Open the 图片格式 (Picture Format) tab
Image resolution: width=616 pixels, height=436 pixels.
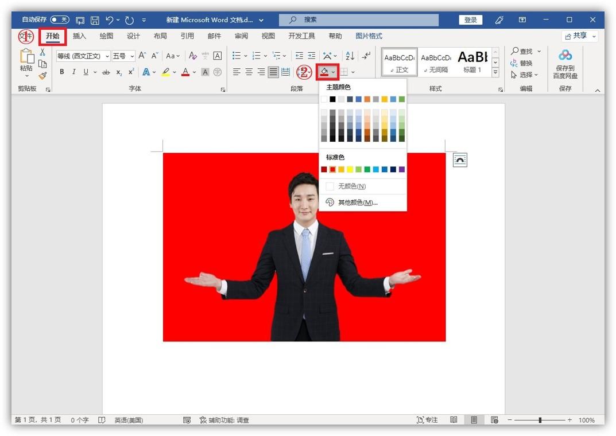[x=369, y=36]
